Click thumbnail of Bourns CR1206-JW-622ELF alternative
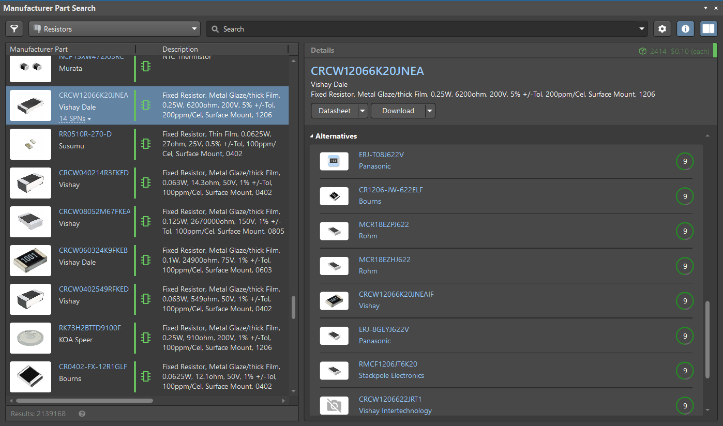 click(334, 196)
